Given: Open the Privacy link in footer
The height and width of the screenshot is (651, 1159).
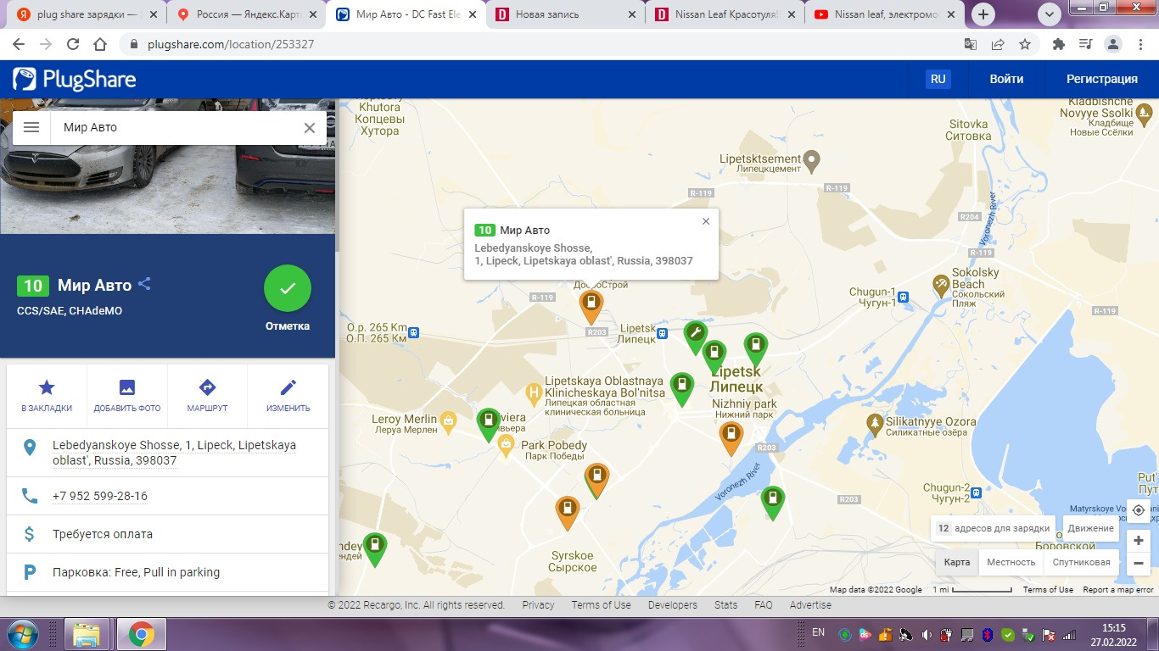Looking at the screenshot, I should click(538, 605).
